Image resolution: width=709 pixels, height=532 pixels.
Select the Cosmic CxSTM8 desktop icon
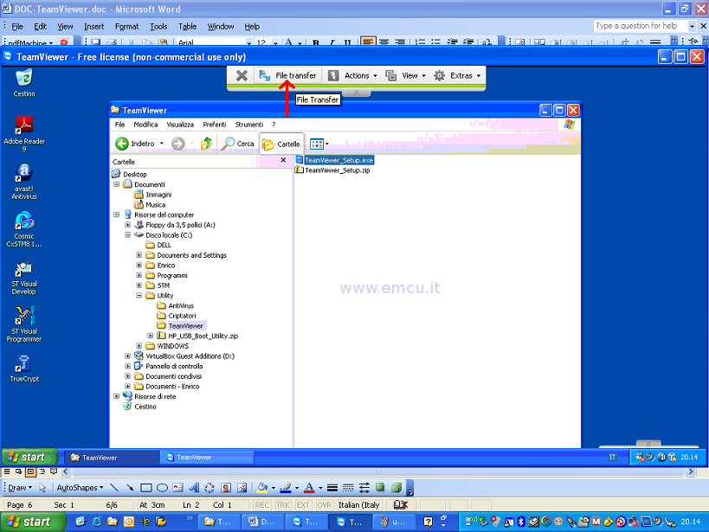pyautogui.click(x=24, y=229)
